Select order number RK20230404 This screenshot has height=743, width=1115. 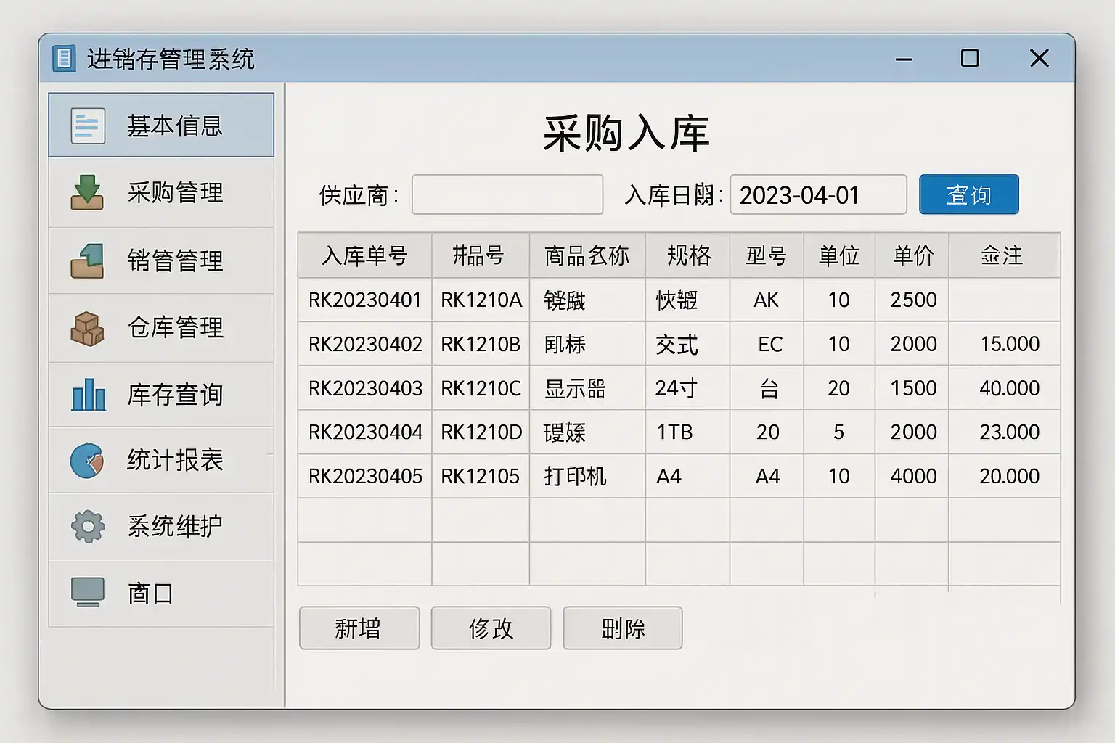(365, 432)
